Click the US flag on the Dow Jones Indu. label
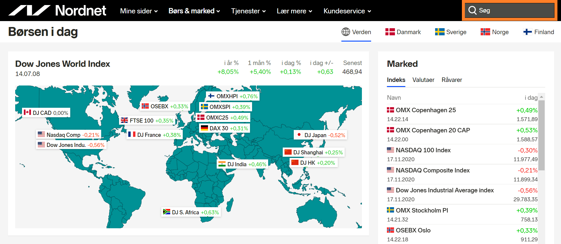The image size is (561, 244). [x=41, y=145]
